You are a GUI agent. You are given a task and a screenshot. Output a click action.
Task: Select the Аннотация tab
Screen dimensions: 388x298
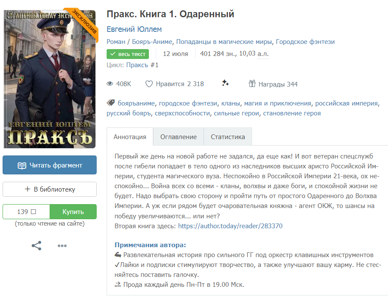point(130,137)
